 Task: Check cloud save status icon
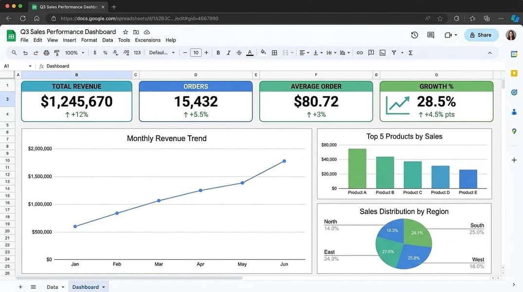click(147, 32)
